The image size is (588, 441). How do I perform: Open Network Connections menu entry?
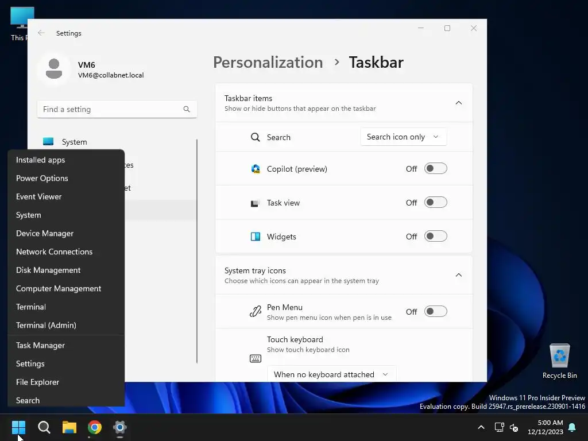point(66,252)
